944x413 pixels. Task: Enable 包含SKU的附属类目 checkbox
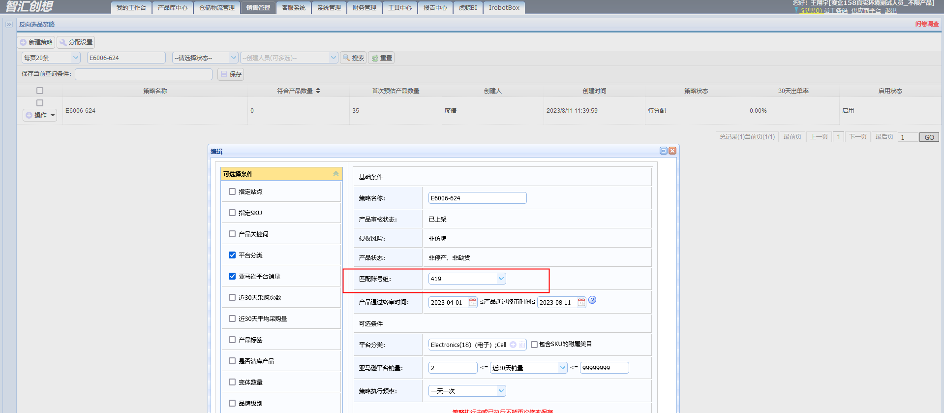coord(534,345)
